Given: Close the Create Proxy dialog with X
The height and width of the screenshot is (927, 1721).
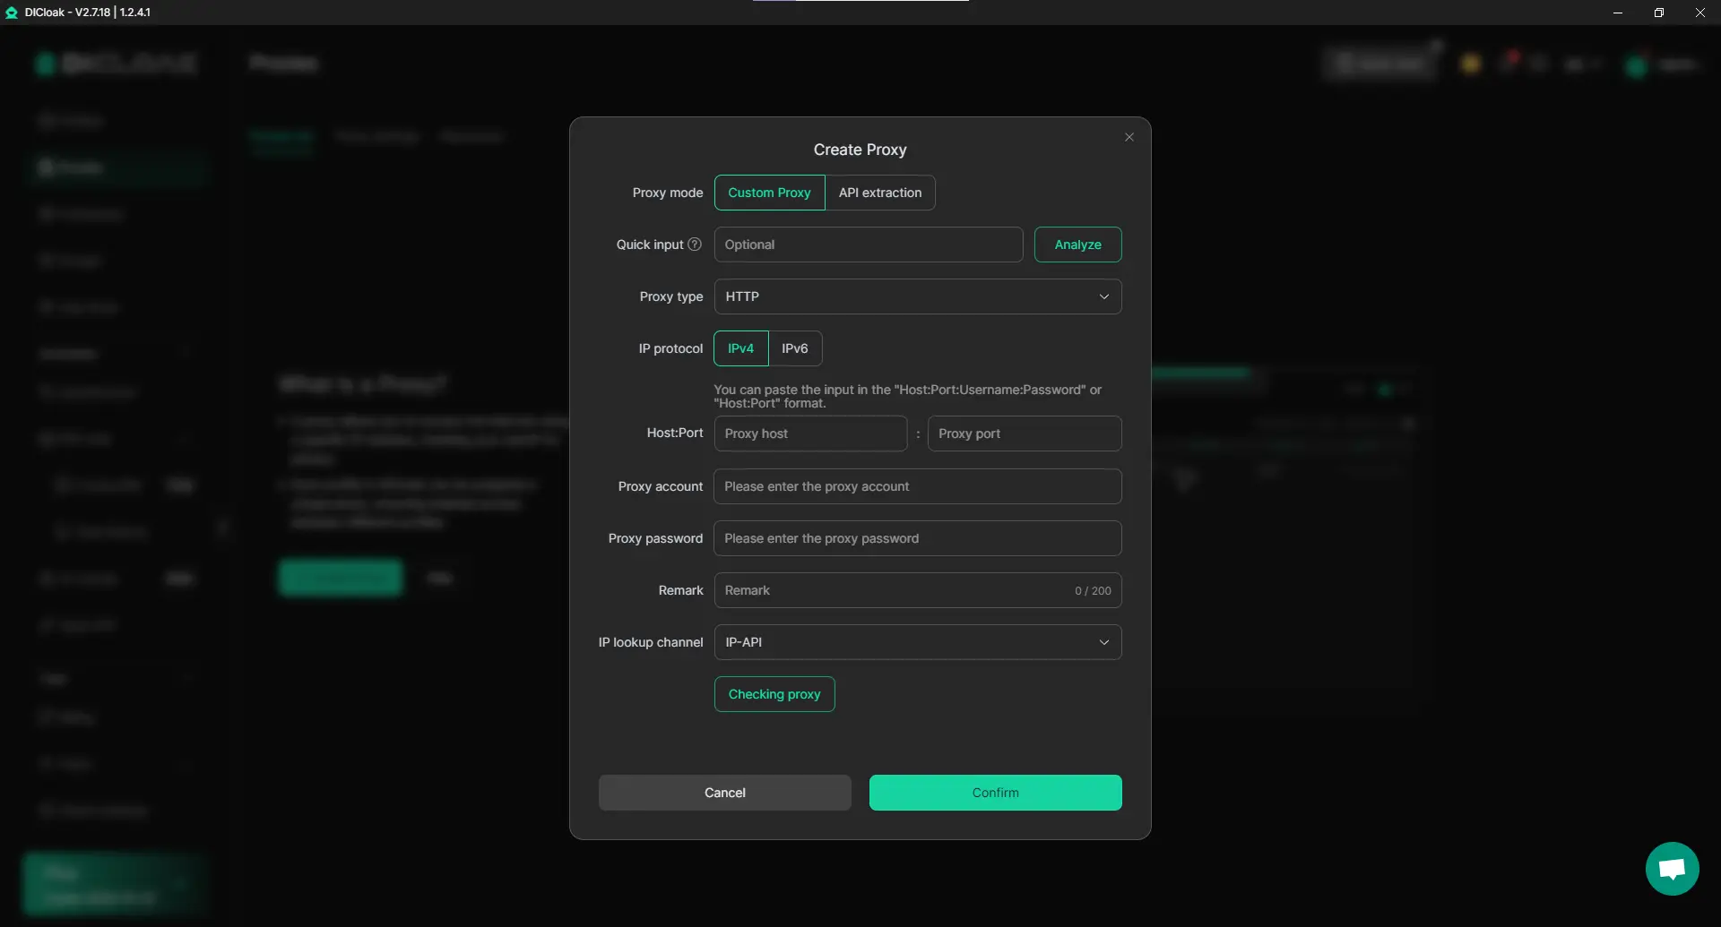Looking at the screenshot, I should tap(1129, 137).
